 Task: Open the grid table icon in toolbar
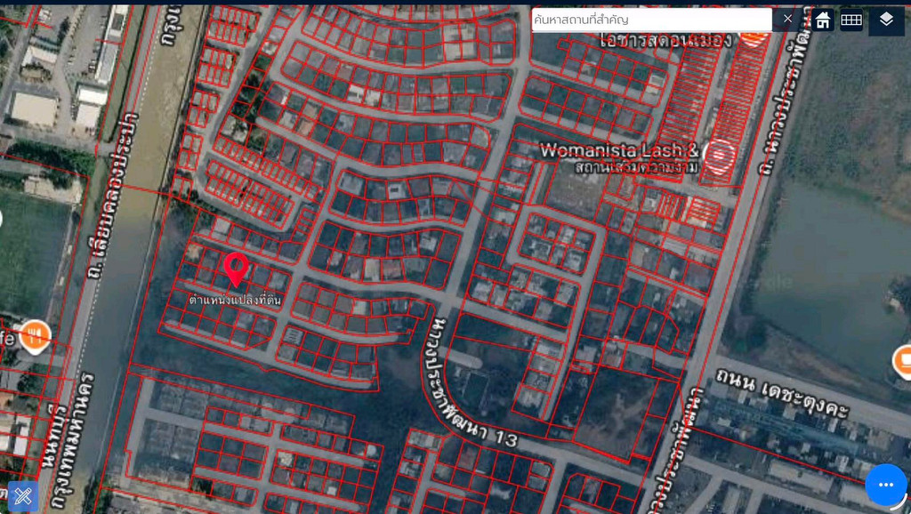pos(851,20)
